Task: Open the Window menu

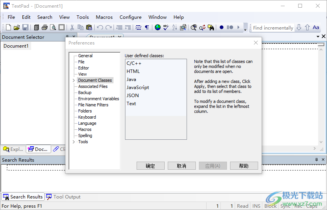Action: pos(157,17)
